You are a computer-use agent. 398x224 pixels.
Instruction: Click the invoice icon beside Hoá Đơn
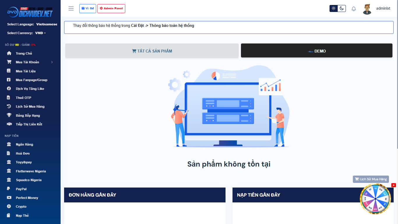pos(9,153)
